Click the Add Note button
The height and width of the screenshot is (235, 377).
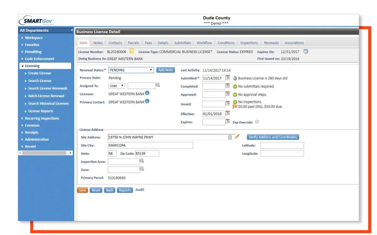tap(166, 70)
